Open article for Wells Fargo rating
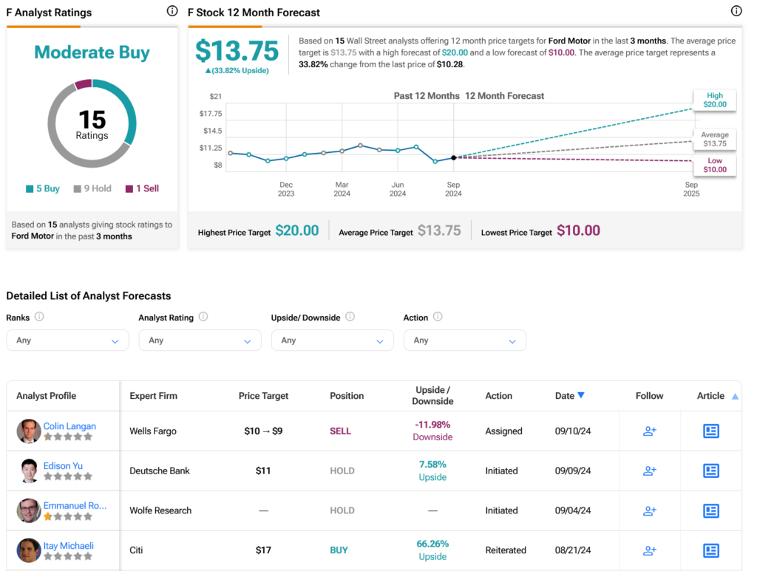The height and width of the screenshot is (571, 757). [710, 431]
